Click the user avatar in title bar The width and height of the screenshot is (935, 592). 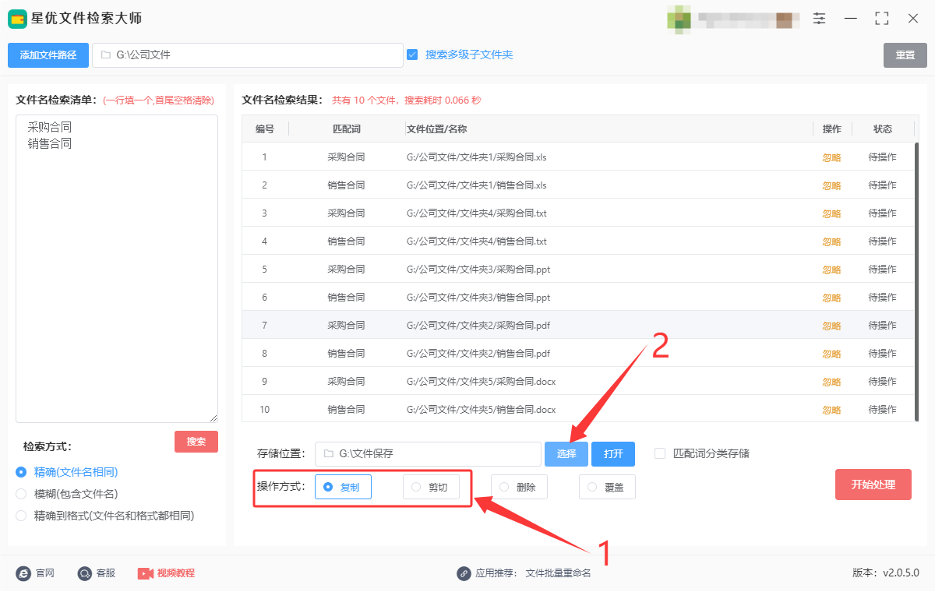coord(679,19)
